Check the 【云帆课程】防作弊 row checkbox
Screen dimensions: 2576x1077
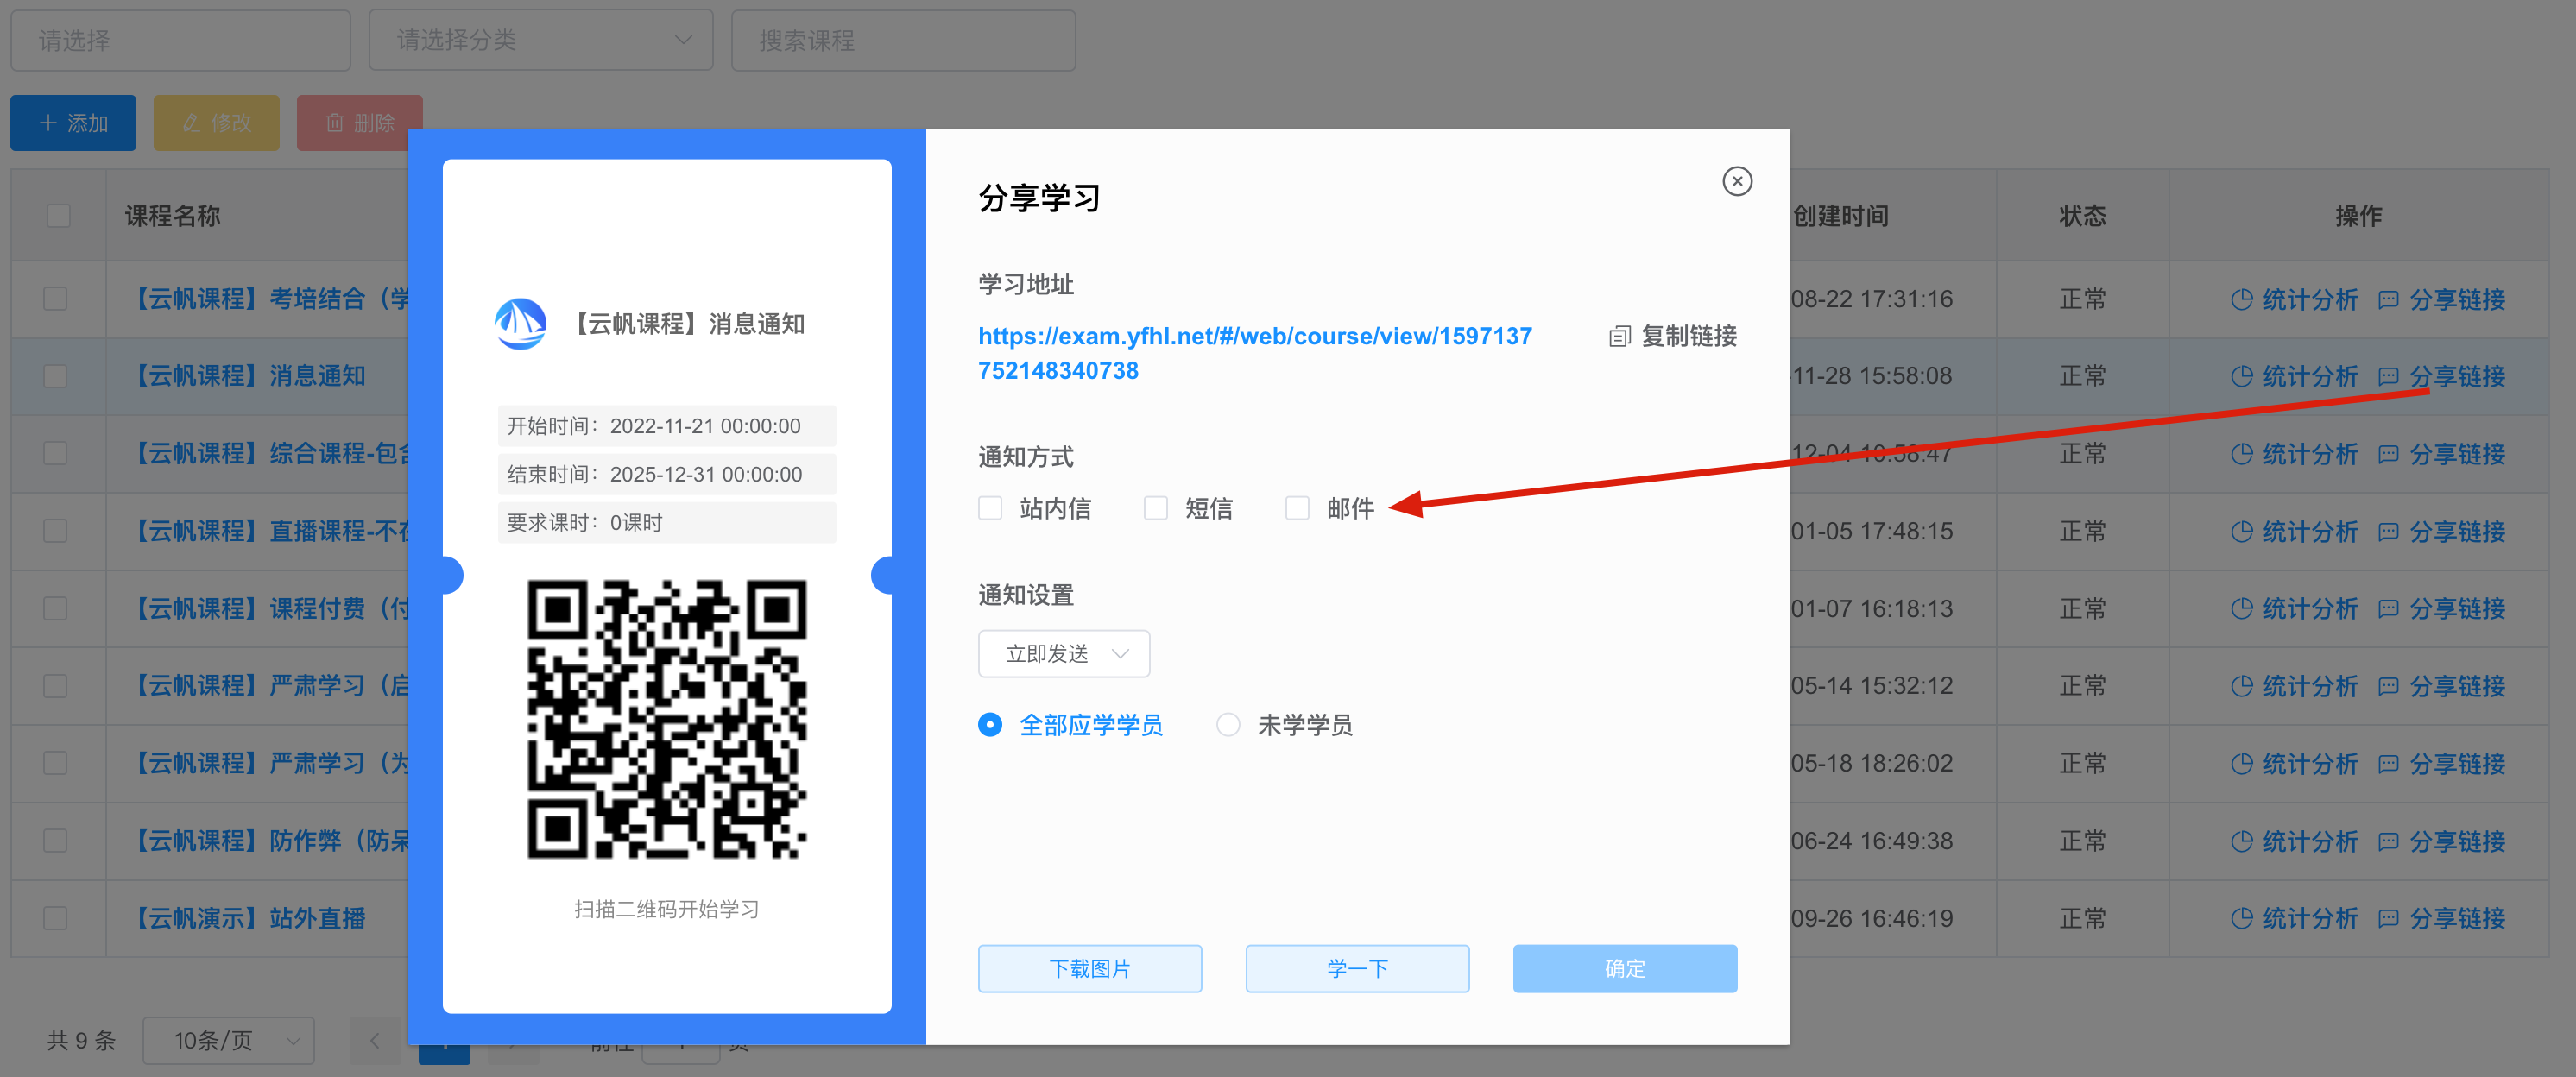(x=55, y=841)
